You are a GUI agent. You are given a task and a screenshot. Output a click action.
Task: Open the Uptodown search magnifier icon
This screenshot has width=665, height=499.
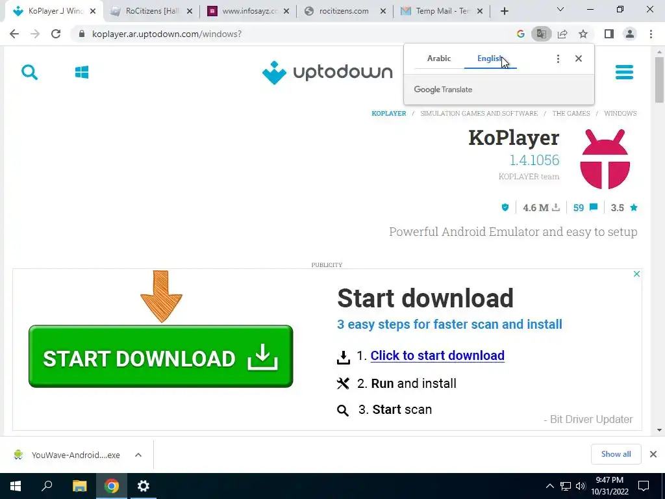(x=29, y=72)
